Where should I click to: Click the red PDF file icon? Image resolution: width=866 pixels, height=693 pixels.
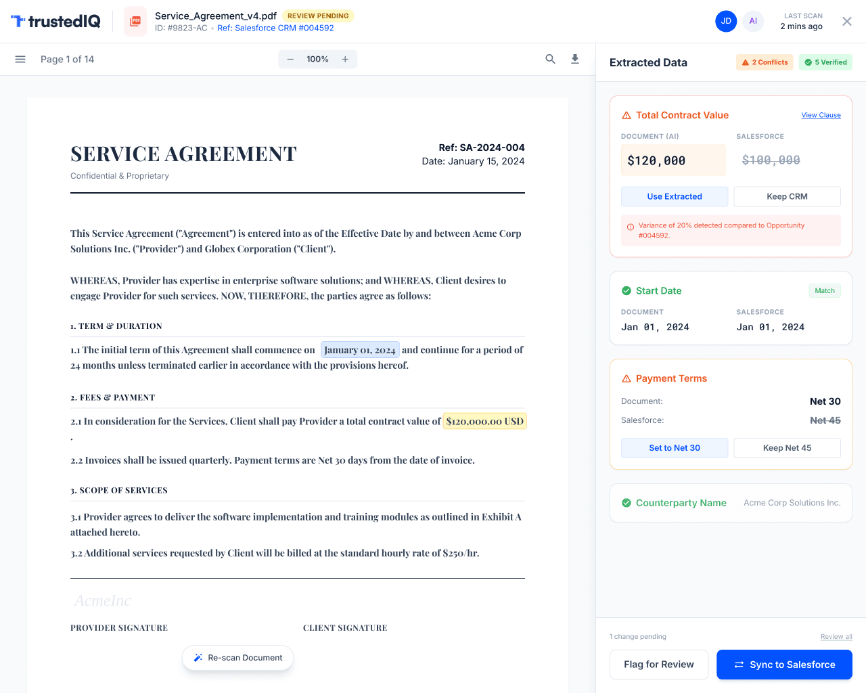[135, 22]
